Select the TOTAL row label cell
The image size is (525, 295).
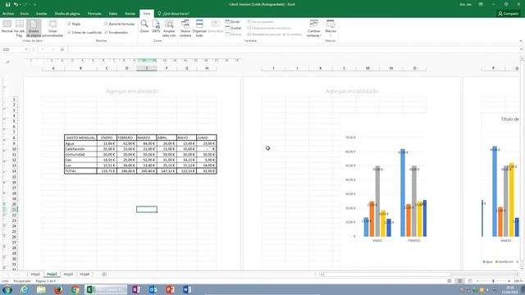point(80,171)
